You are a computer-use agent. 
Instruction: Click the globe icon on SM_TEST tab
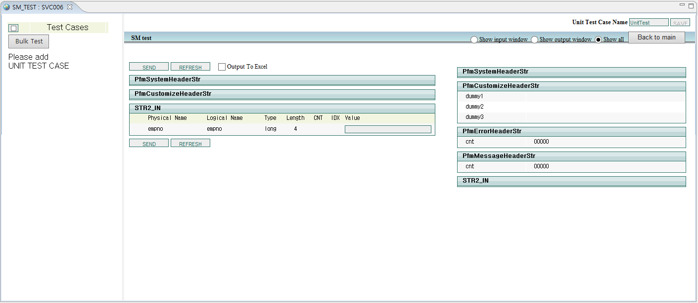(6, 7)
